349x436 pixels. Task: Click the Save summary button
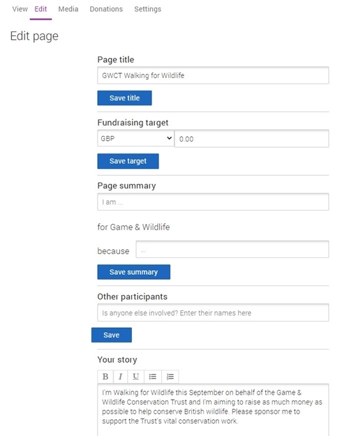(x=133, y=272)
